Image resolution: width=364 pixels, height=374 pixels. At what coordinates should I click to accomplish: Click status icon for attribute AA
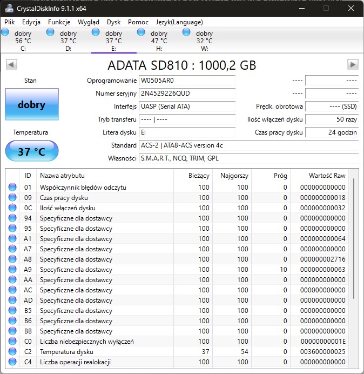12,279
